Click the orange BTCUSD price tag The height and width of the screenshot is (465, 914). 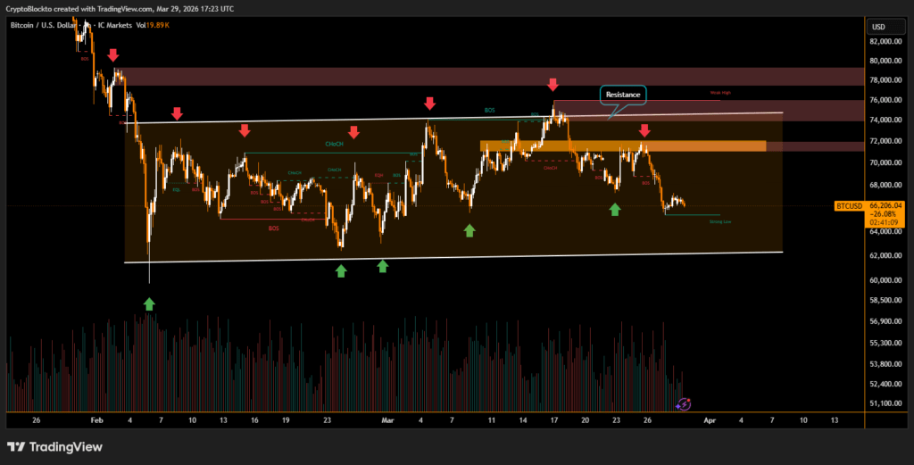point(849,205)
